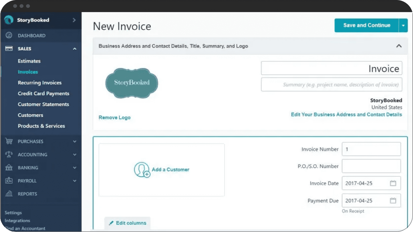
Task: Expand the Purchases section chevron
Action: coord(75,142)
